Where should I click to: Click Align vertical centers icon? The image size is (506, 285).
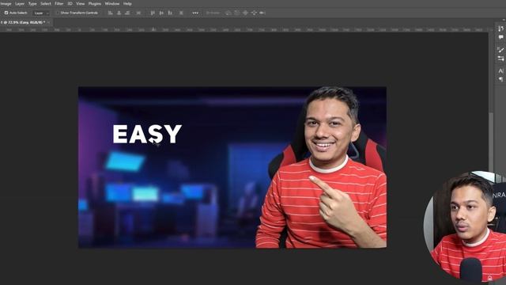(161, 13)
